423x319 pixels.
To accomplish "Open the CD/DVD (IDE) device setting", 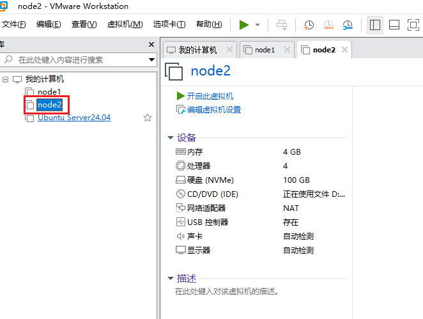I will pos(213,194).
